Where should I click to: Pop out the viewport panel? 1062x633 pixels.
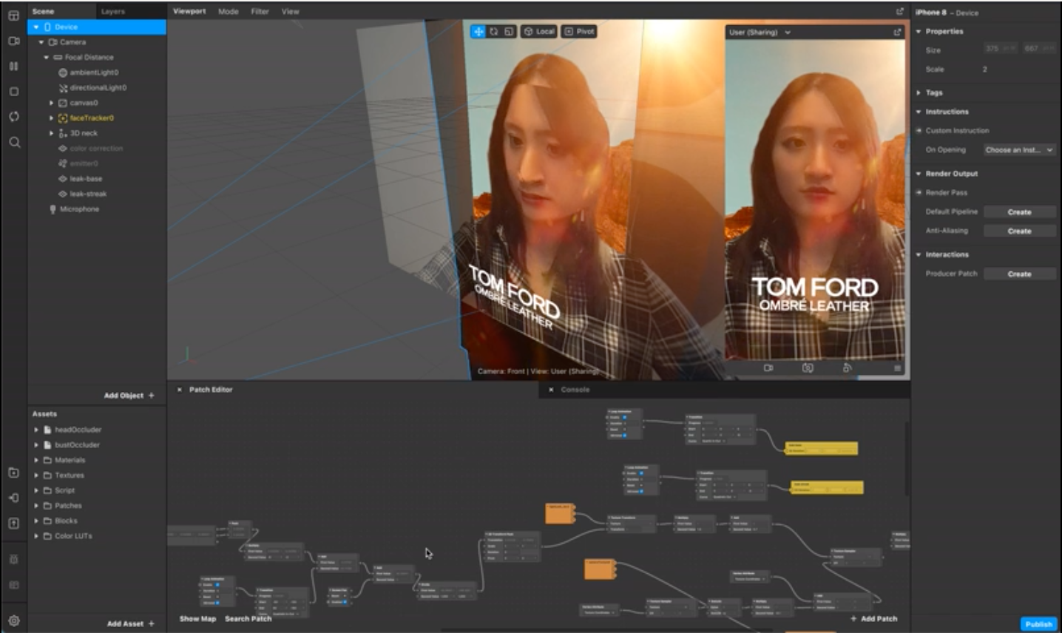coord(899,11)
